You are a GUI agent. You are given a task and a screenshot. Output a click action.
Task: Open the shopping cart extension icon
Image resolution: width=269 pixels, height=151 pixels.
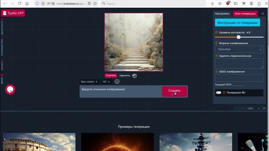tap(244, 3)
